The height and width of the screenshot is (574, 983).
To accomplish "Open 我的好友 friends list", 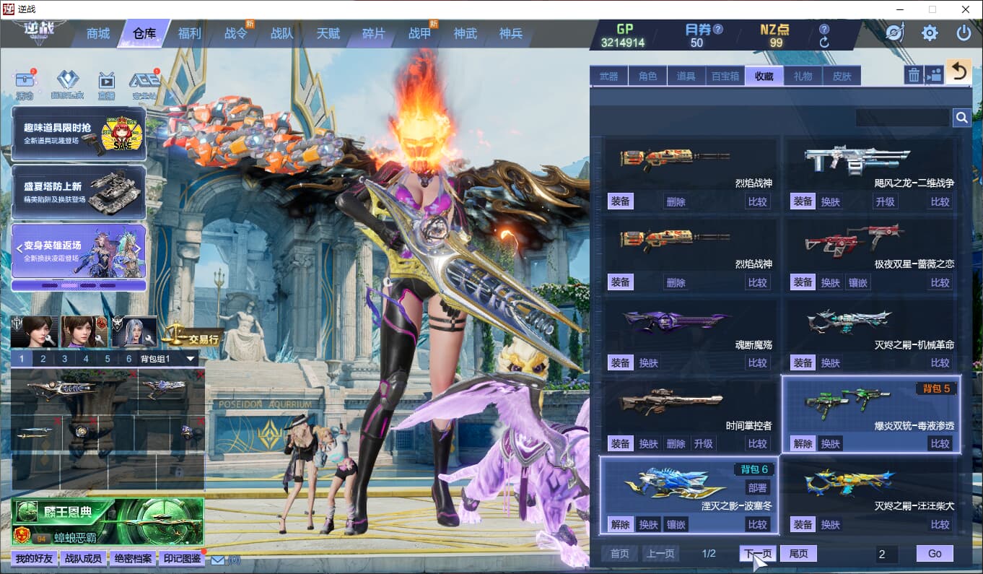I will tap(35, 559).
